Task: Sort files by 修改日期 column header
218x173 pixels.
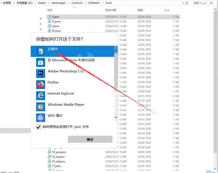Action: (x=110, y=10)
